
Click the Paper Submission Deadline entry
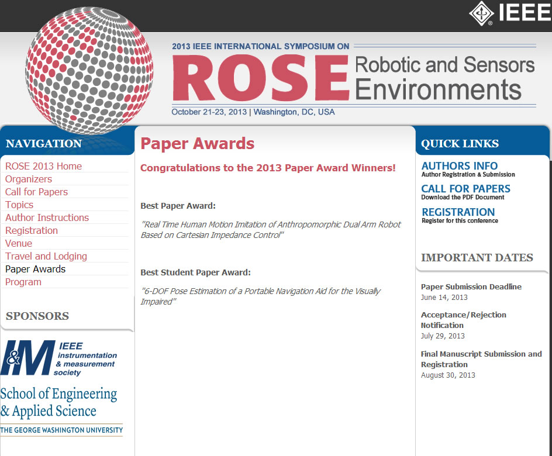(471, 287)
